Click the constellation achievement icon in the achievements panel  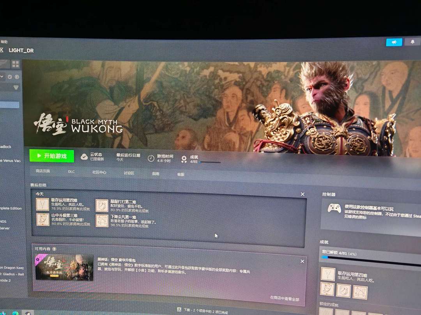(360, 292)
